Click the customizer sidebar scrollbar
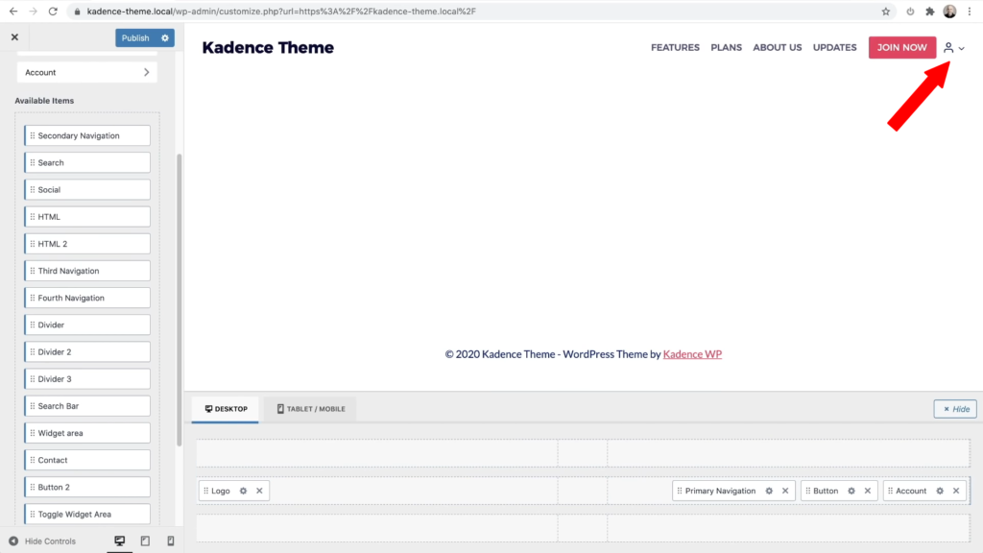Screen dimensions: 983x553 (180, 300)
